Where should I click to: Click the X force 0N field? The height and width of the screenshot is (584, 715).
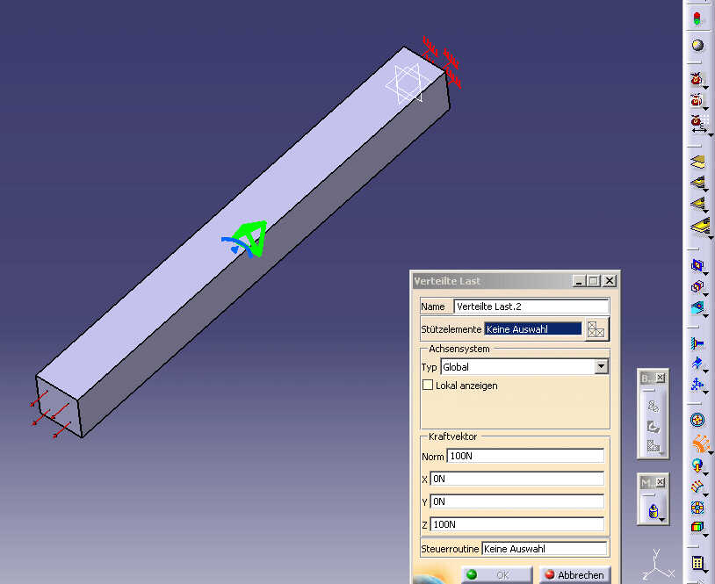click(517, 479)
